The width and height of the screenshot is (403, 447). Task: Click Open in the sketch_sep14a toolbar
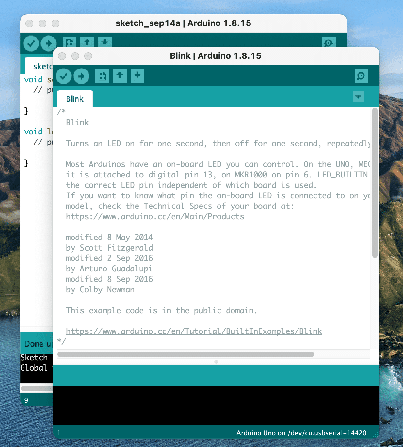pyautogui.click(x=87, y=42)
